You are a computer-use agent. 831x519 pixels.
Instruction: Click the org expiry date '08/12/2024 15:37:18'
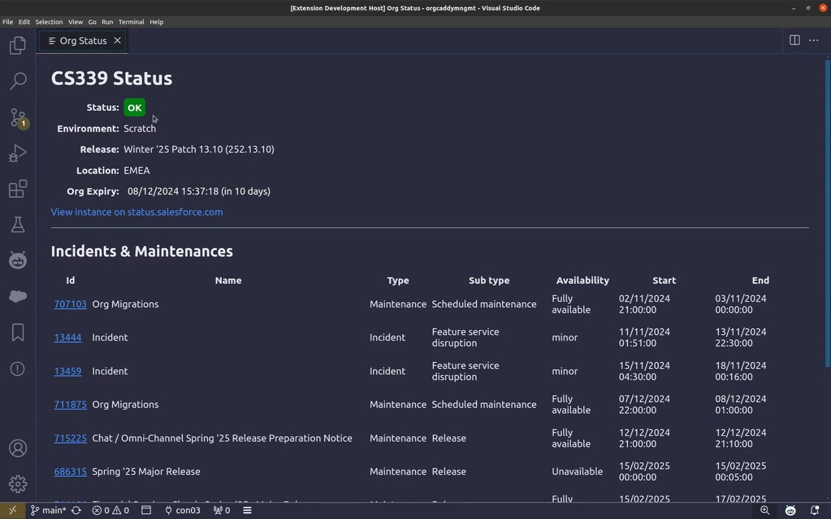pyautogui.click(x=173, y=191)
